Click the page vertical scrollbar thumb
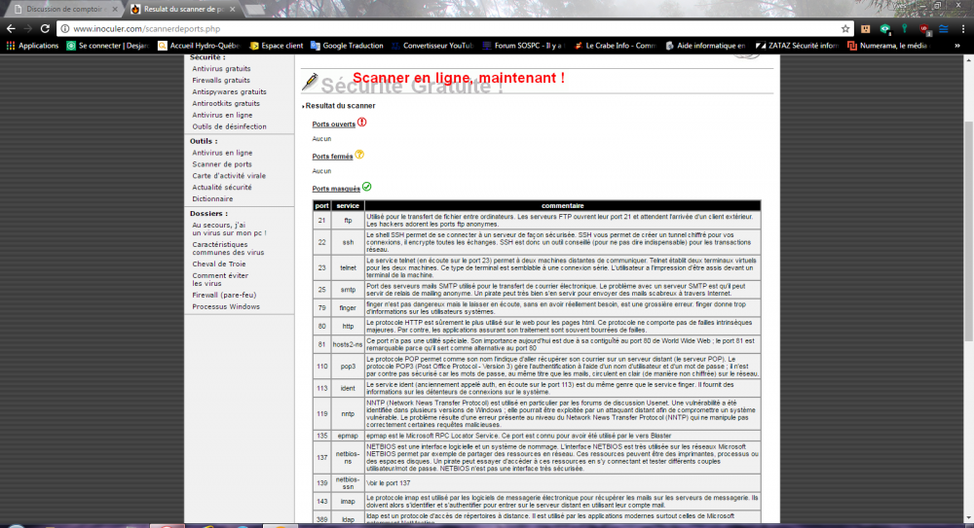Viewport: 974px width, 528px height. (x=968, y=230)
